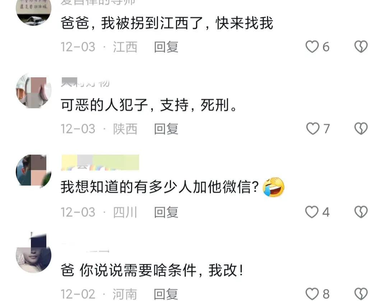Dislike the comment posted from 河南
Screen dimensions: 388x301
(361, 294)
